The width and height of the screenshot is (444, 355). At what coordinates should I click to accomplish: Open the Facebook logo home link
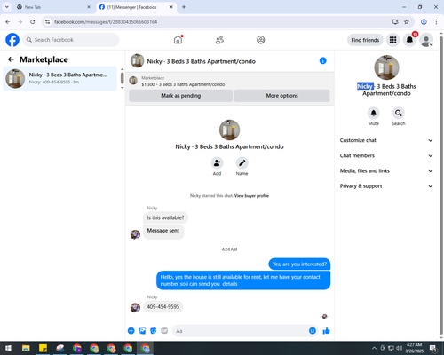12,40
